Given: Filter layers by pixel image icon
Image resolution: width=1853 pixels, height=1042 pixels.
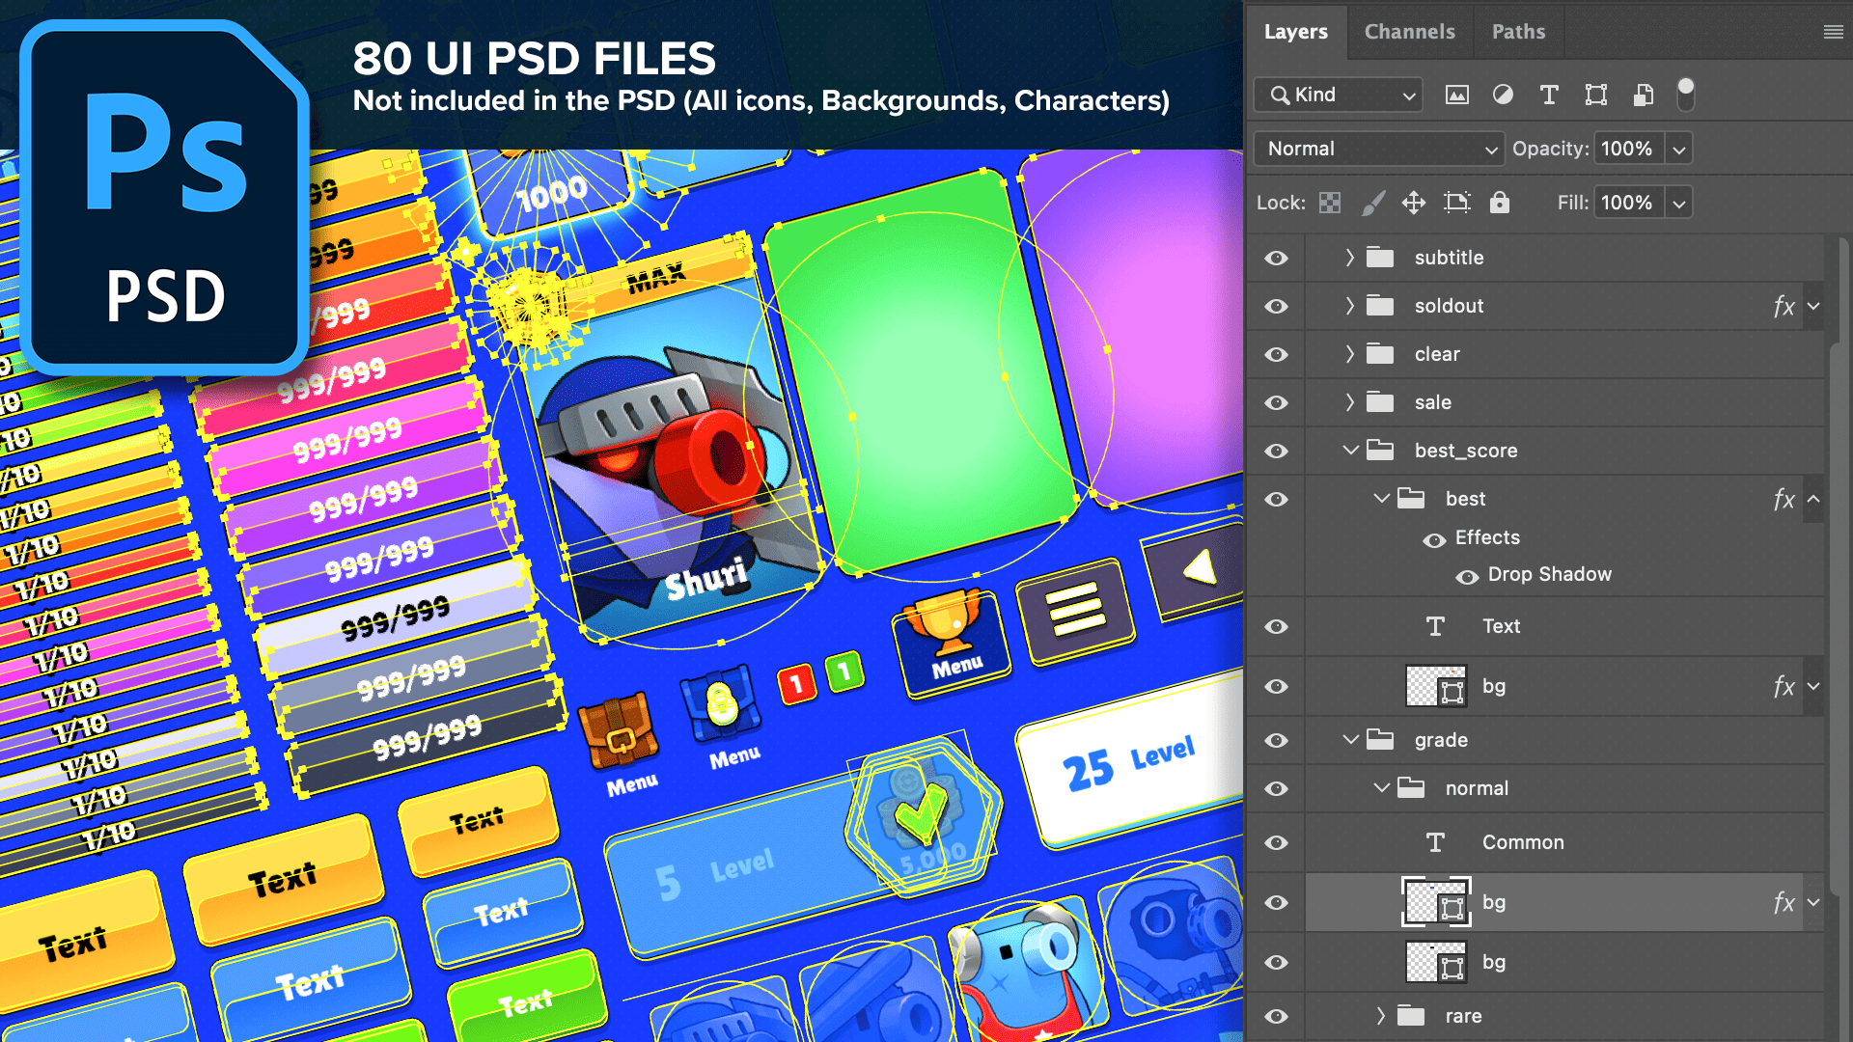Looking at the screenshot, I should 1456,95.
